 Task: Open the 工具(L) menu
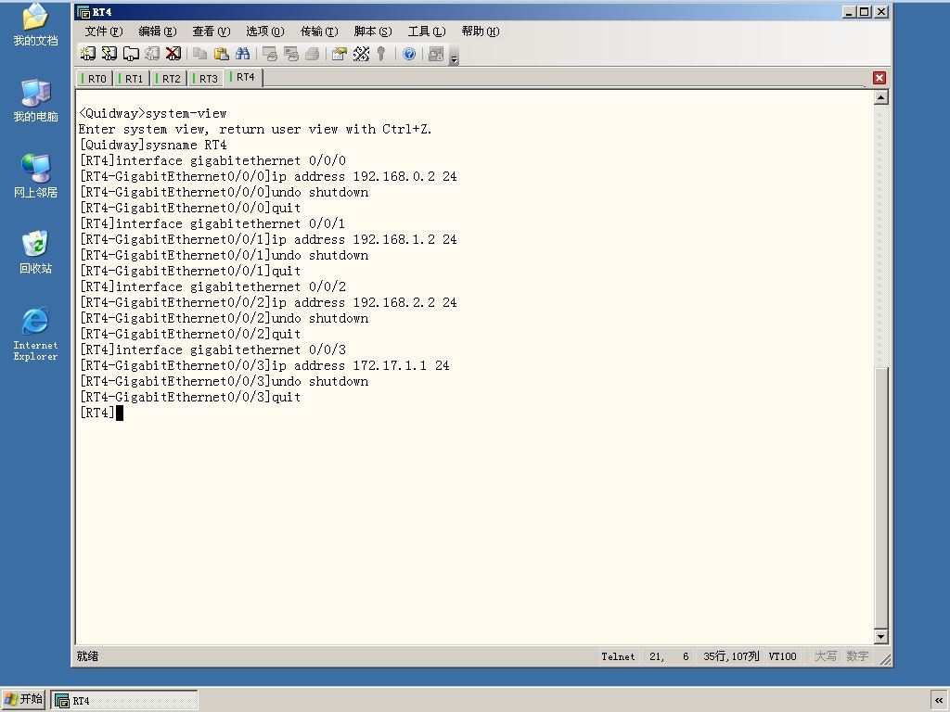point(427,32)
